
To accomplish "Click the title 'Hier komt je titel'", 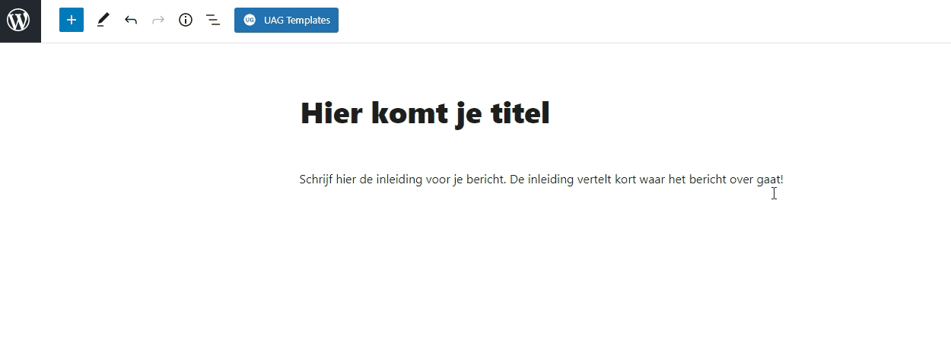I will (x=425, y=113).
